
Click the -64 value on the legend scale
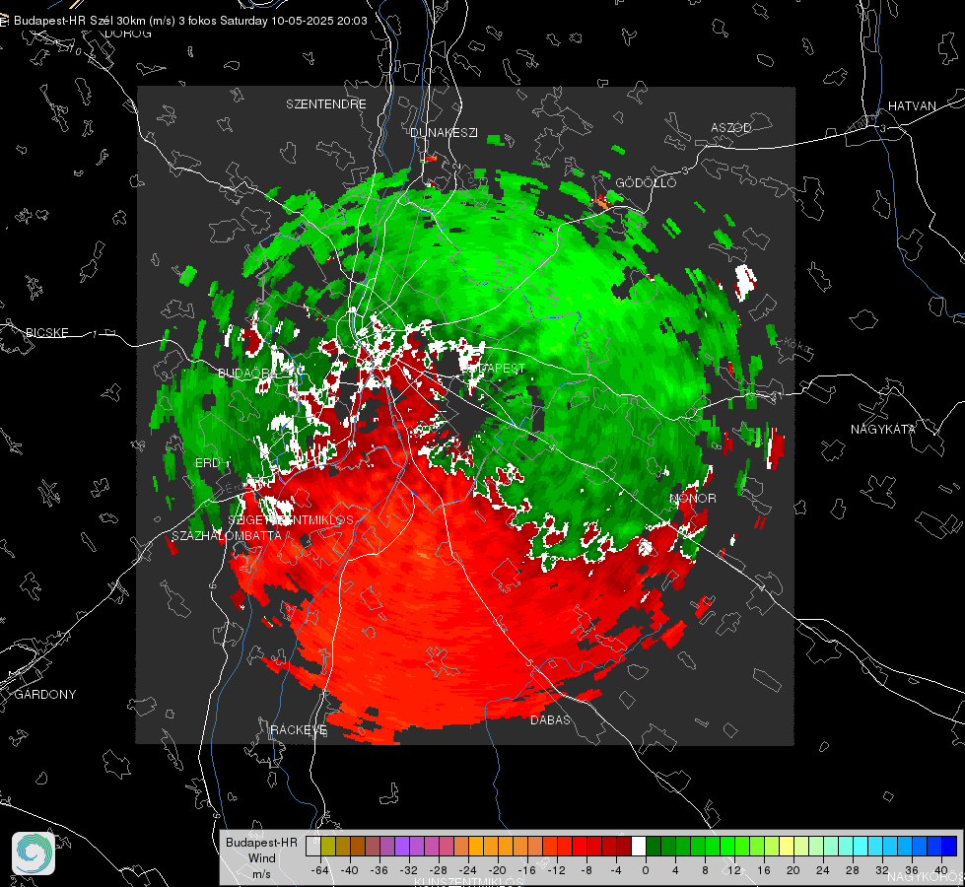(x=320, y=870)
